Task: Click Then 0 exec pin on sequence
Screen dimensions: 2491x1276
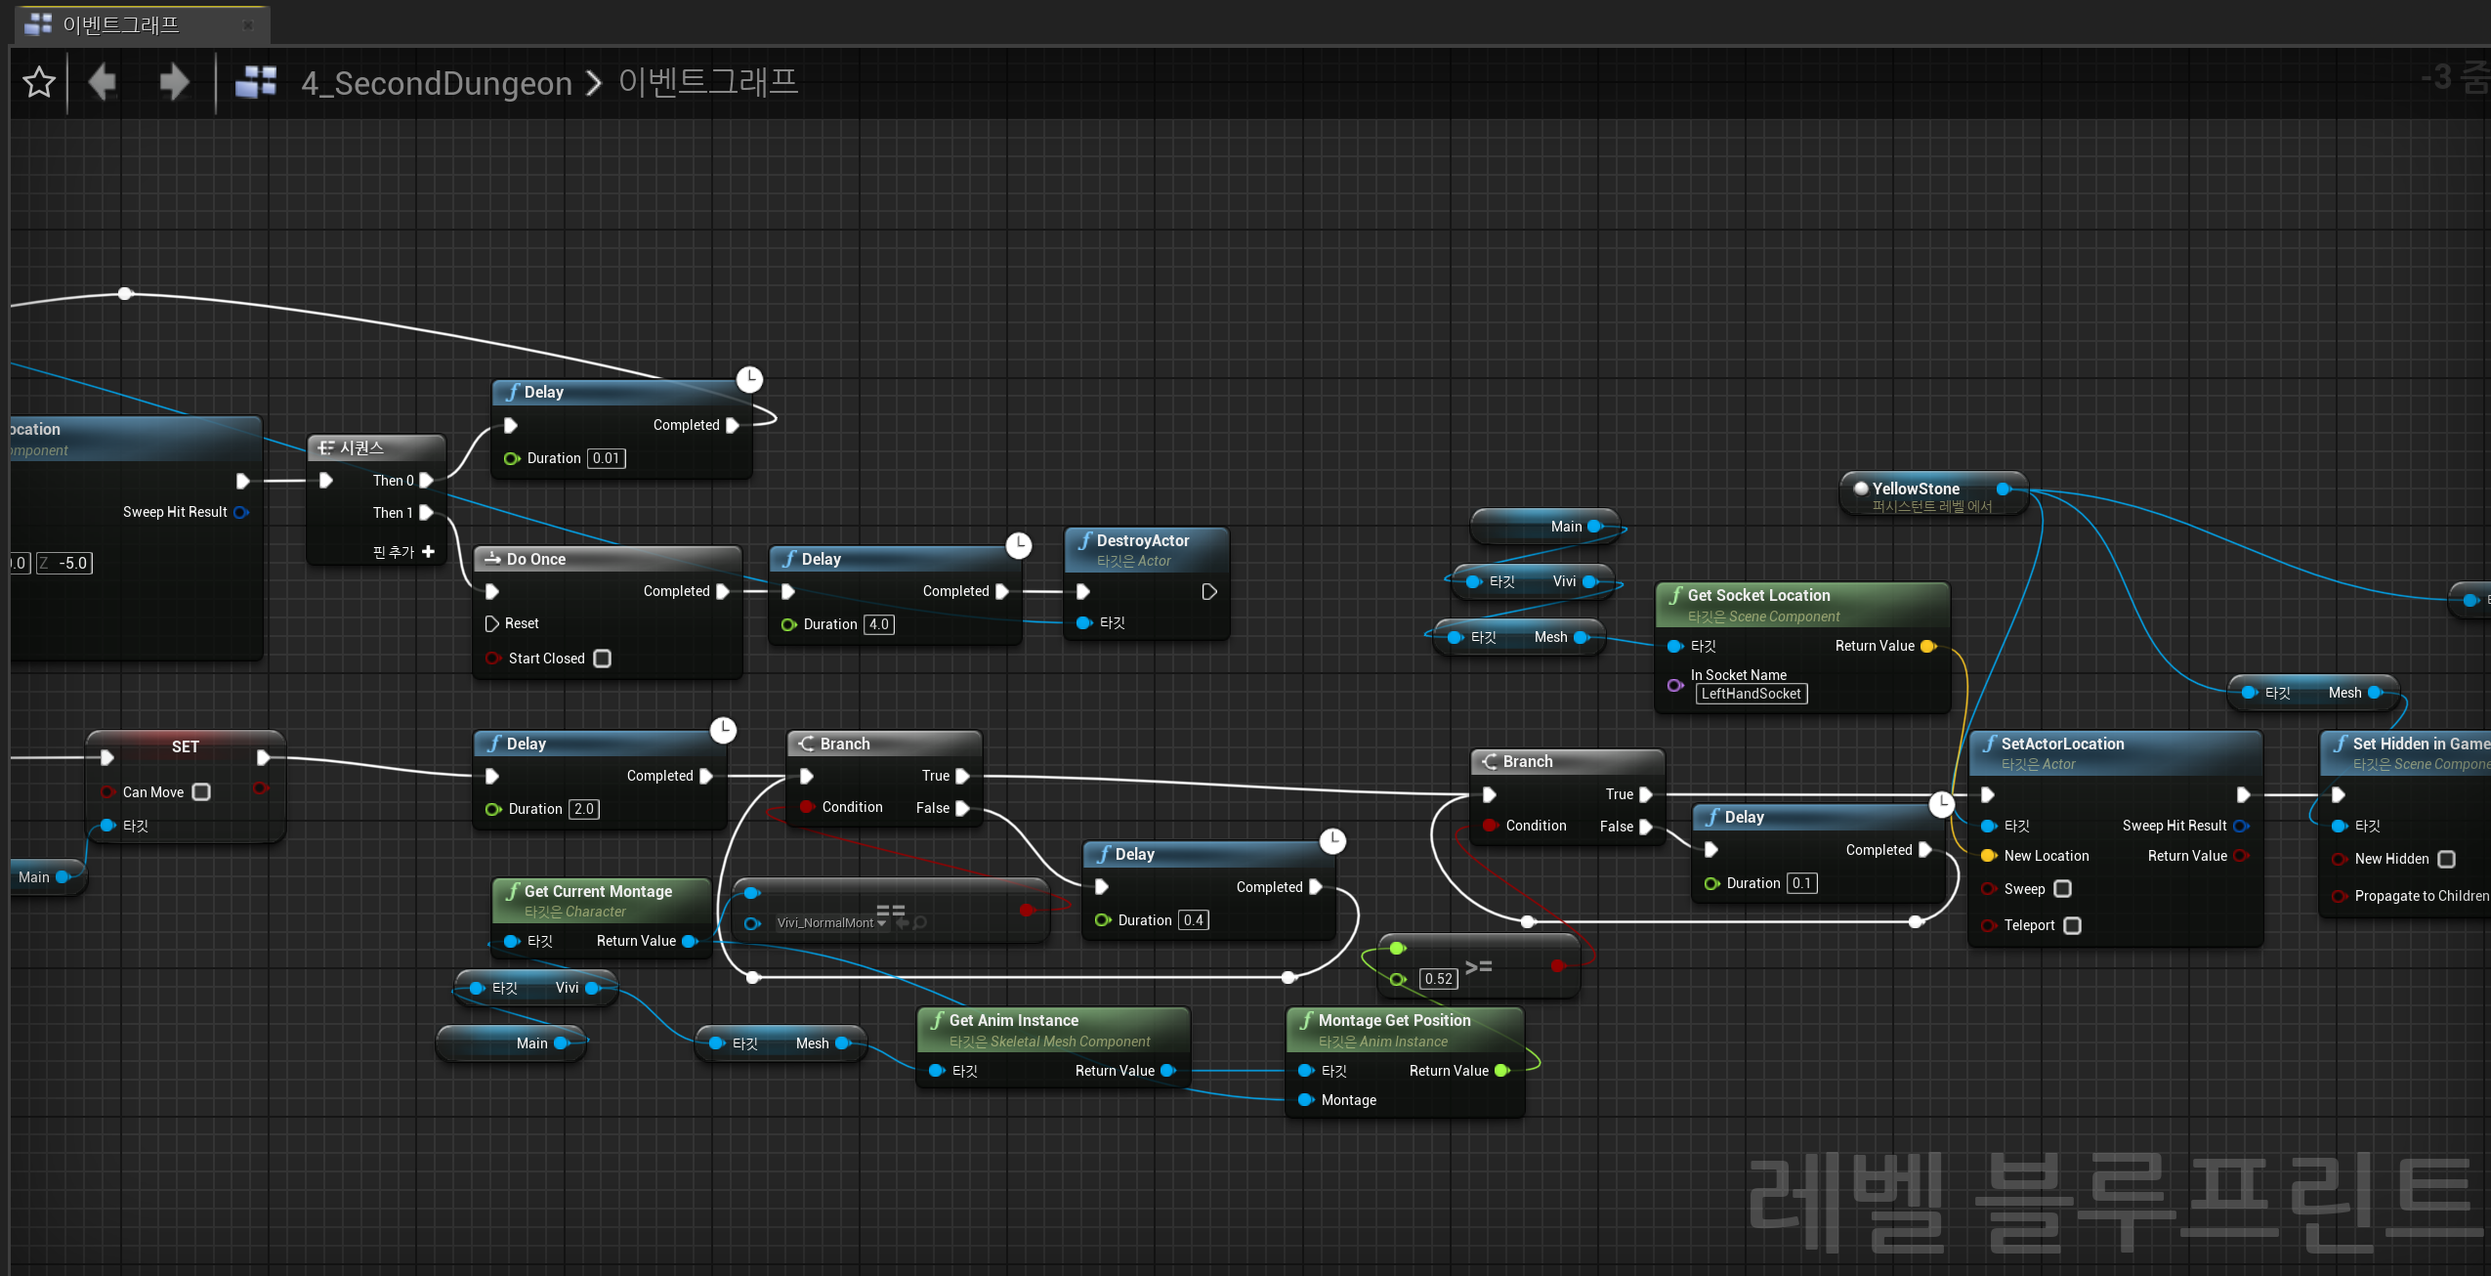Action: pyautogui.click(x=426, y=481)
